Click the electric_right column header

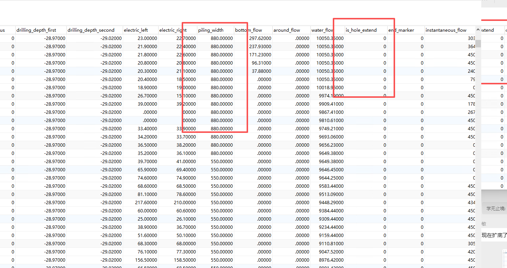tap(173, 30)
